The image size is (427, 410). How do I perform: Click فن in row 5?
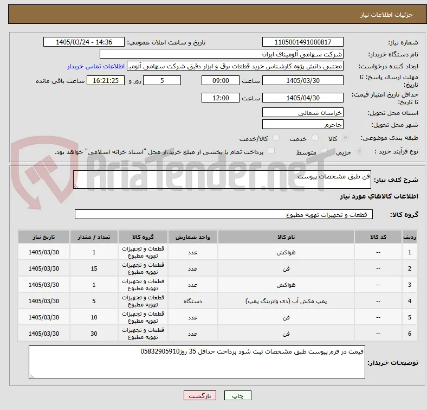point(286,318)
